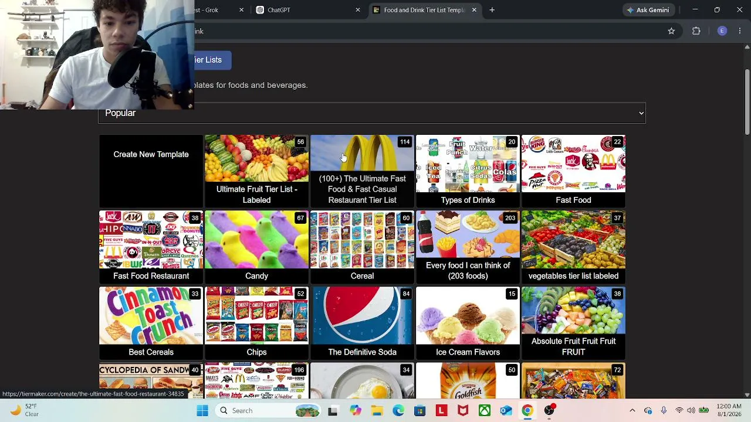Open a new browser tab
Screen dimensions: 751x422
click(492, 10)
